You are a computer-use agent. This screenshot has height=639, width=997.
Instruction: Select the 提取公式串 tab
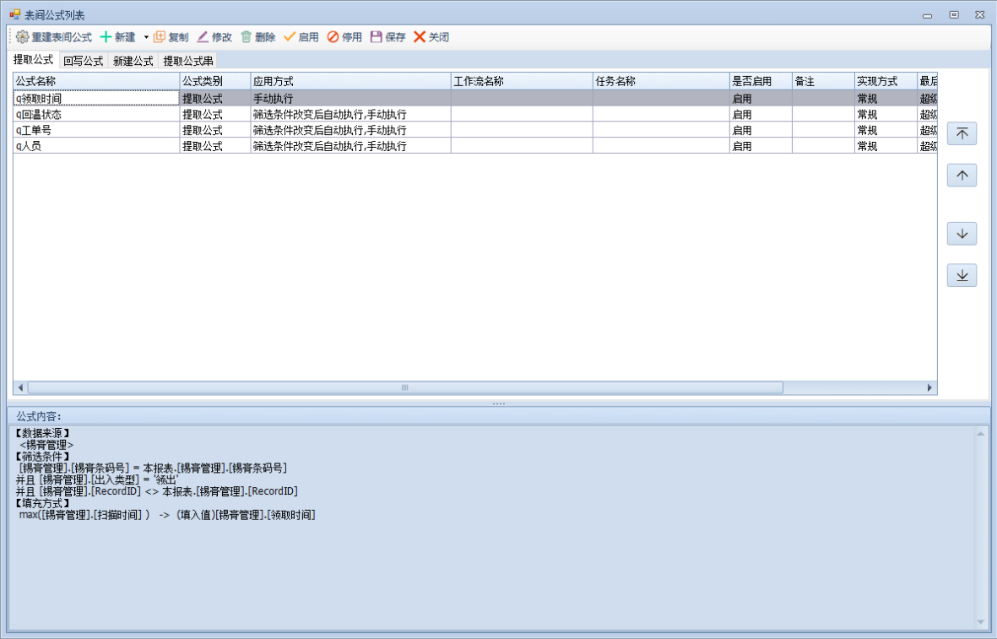(x=188, y=61)
